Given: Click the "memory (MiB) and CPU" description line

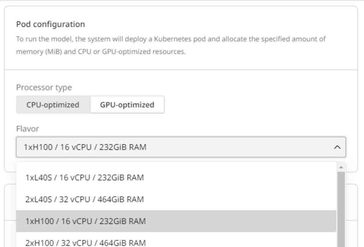Looking at the screenshot, I should [x=101, y=52].
